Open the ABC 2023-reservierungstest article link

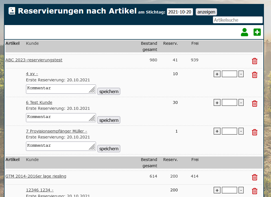click(34, 60)
